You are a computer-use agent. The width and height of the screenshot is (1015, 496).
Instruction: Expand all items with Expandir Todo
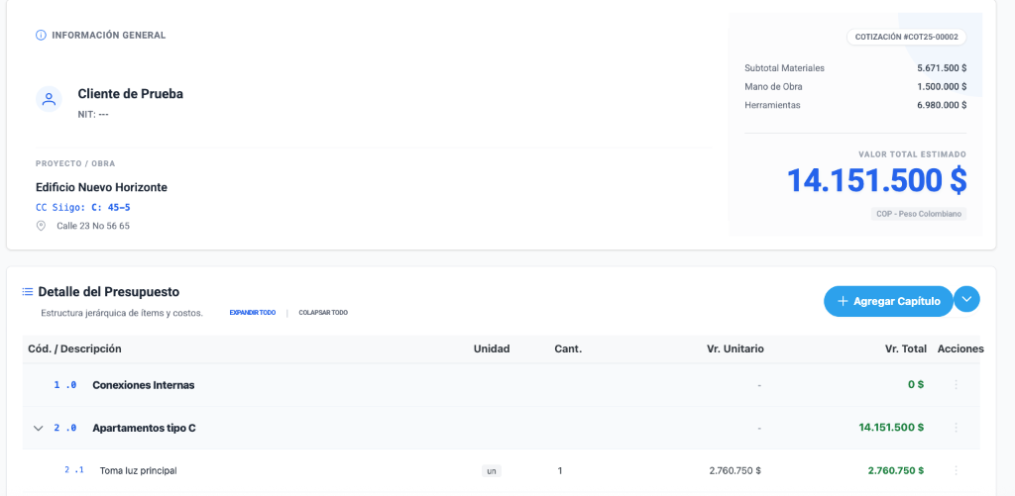[252, 313]
